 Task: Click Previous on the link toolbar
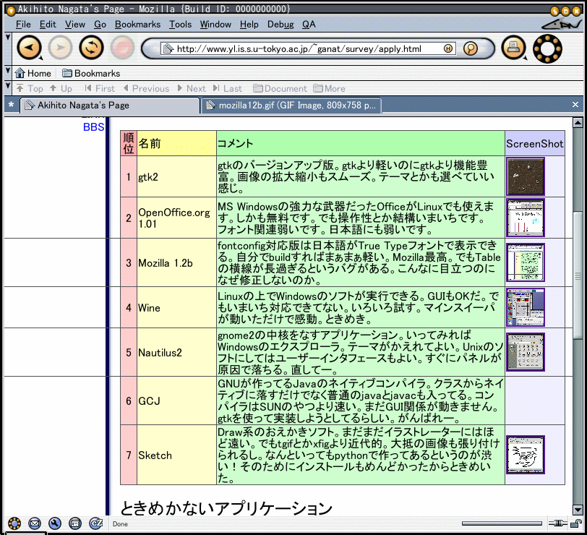(x=146, y=88)
